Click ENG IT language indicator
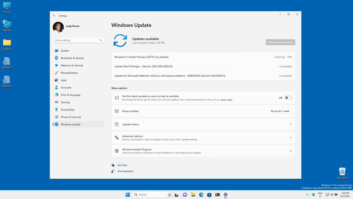 pos(320,195)
